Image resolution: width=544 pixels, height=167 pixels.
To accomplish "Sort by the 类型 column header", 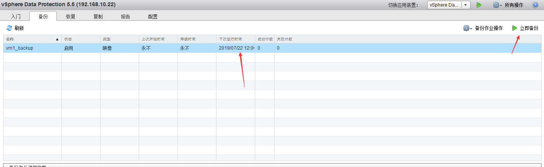I will click(x=119, y=39).
